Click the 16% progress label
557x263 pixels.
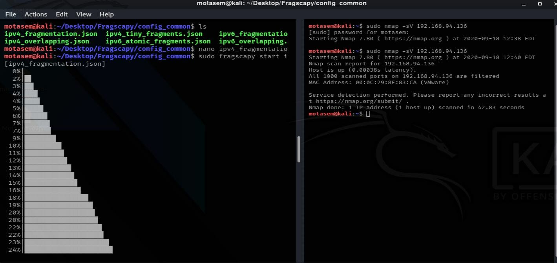[x=14, y=190]
